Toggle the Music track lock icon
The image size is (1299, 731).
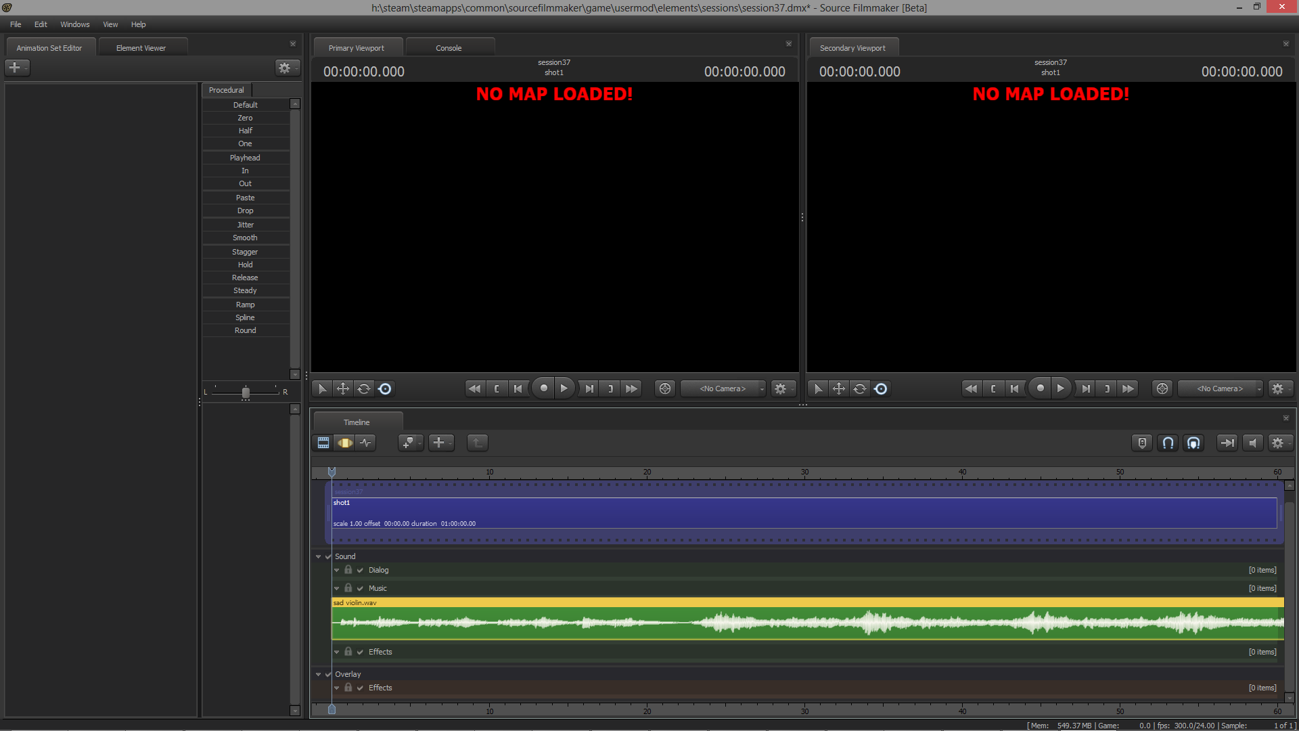348,588
